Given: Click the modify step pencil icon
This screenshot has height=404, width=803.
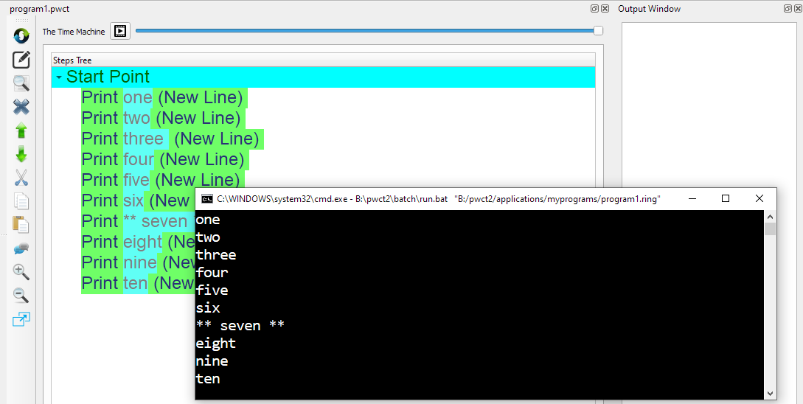Looking at the screenshot, I should tap(21, 59).
